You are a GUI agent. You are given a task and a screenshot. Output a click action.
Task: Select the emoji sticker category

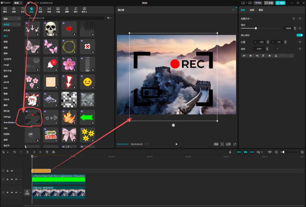tap(6, 65)
